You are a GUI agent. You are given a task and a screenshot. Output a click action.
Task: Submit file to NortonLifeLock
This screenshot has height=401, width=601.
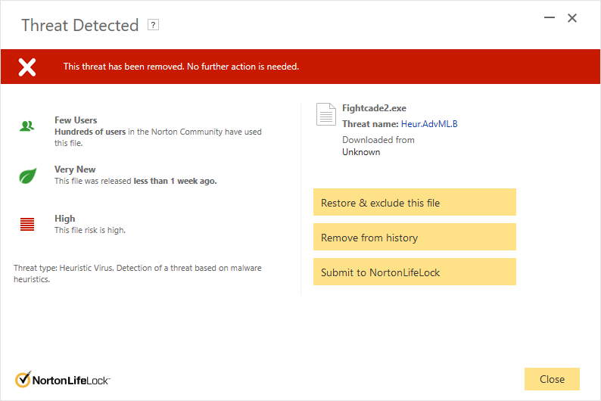click(x=415, y=272)
